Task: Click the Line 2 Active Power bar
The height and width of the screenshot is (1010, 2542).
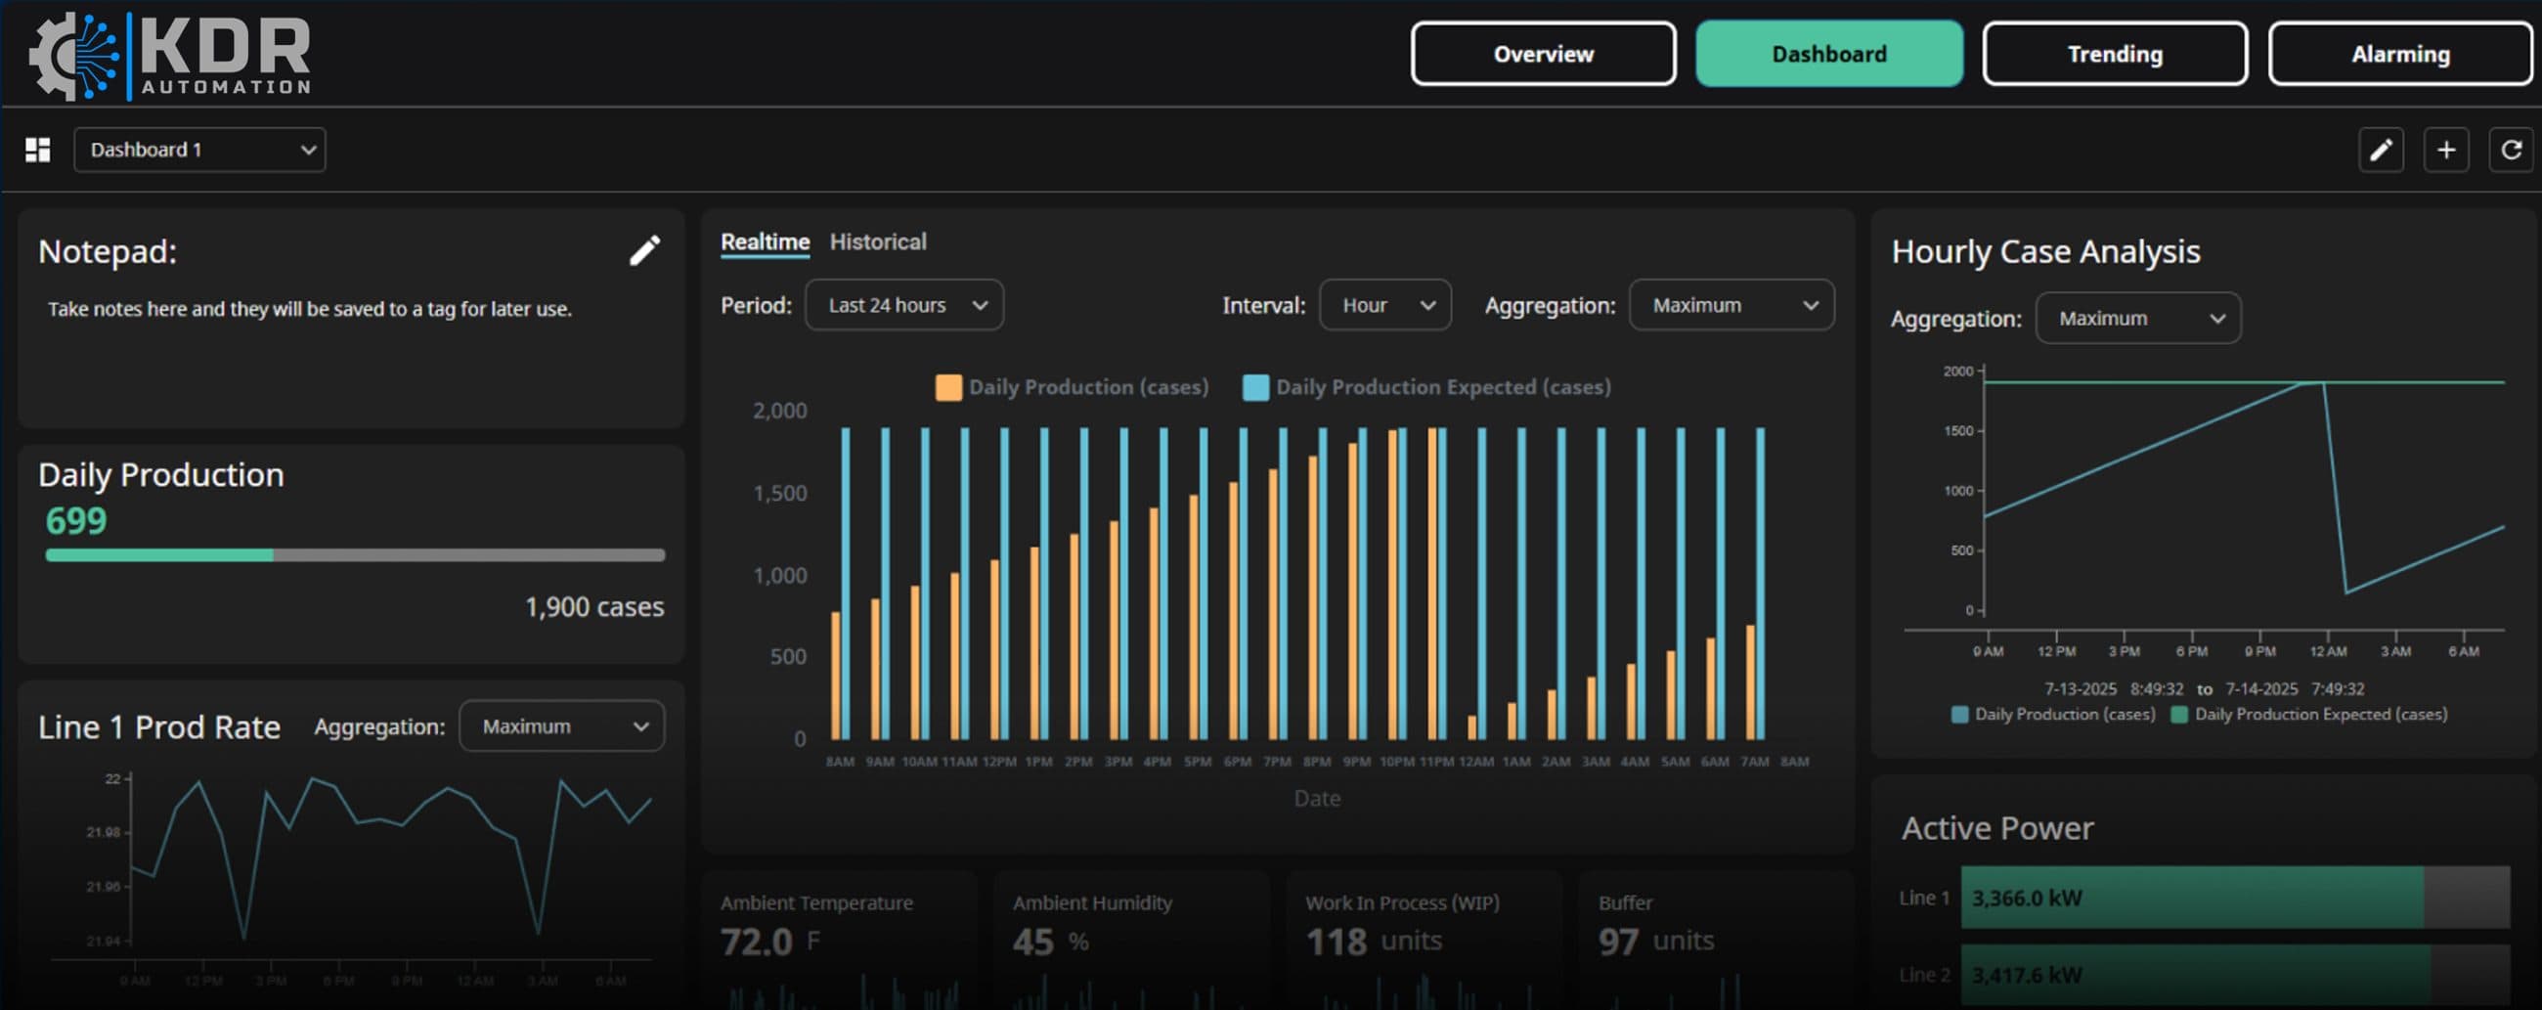Action: click(2235, 975)
